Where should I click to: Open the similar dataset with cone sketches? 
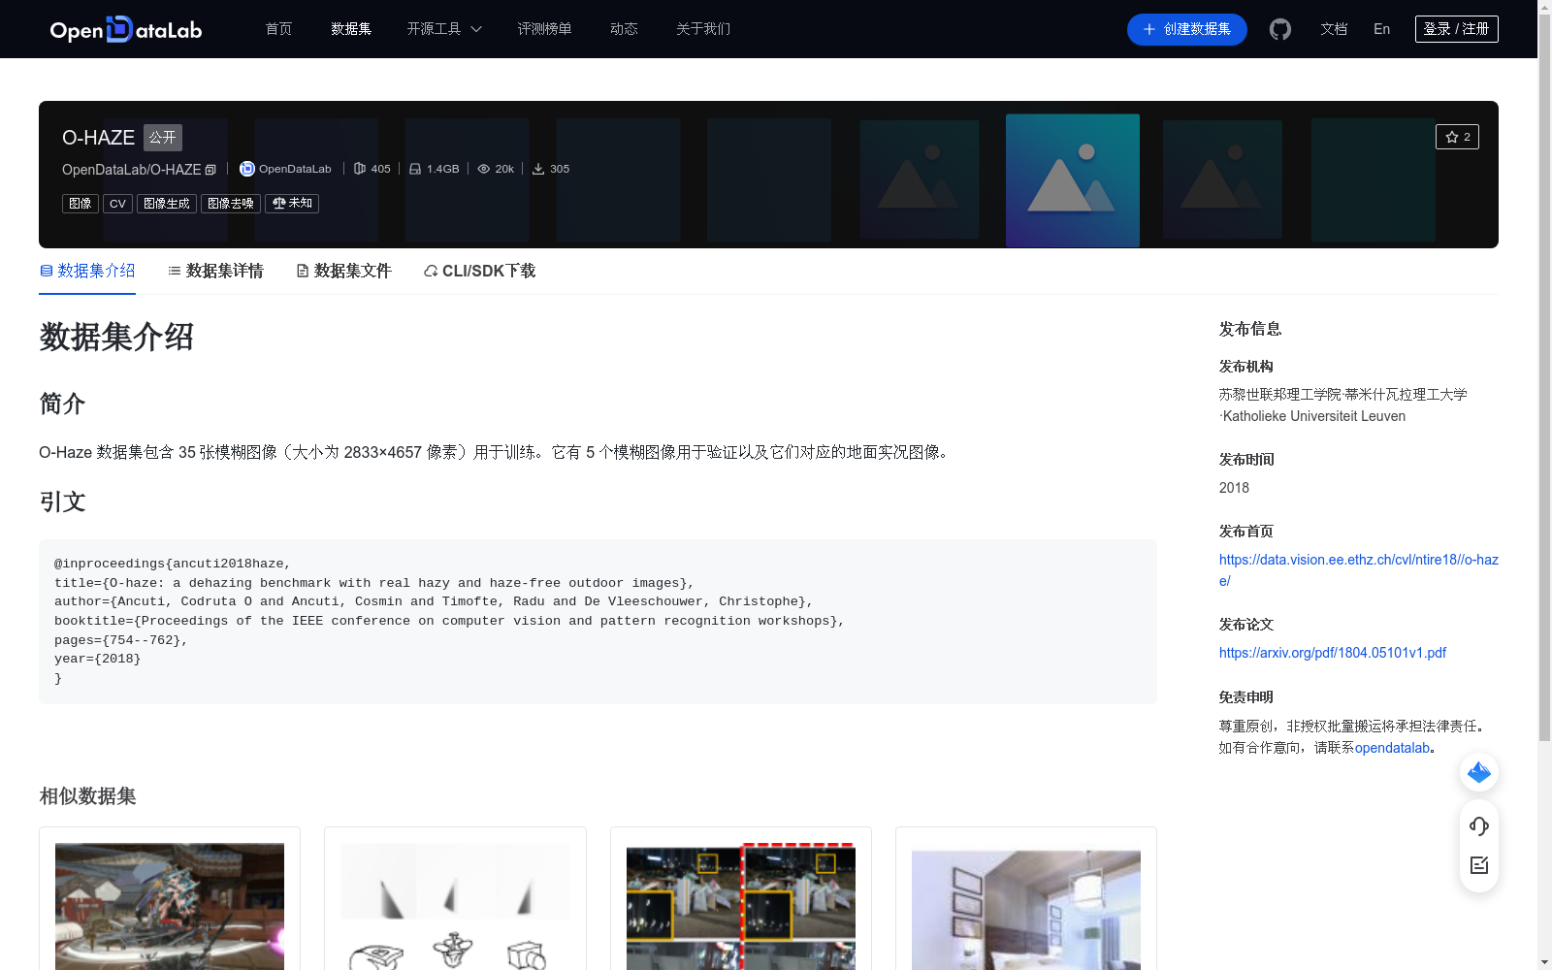click(x=455, y=906)
